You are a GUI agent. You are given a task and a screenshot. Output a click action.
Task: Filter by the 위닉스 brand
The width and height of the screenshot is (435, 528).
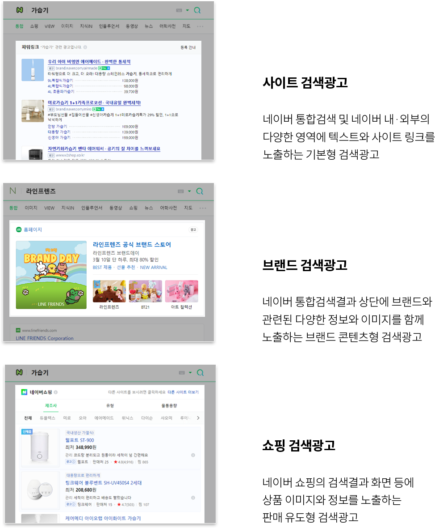point(127,418)
